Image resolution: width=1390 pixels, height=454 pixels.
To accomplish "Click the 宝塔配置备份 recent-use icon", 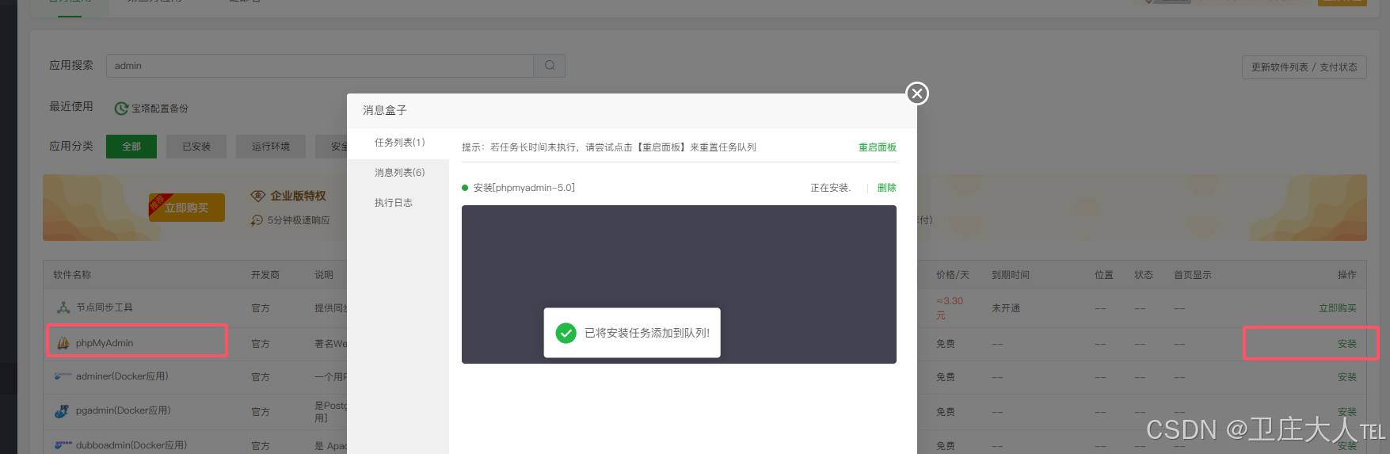I will point(121,109).
